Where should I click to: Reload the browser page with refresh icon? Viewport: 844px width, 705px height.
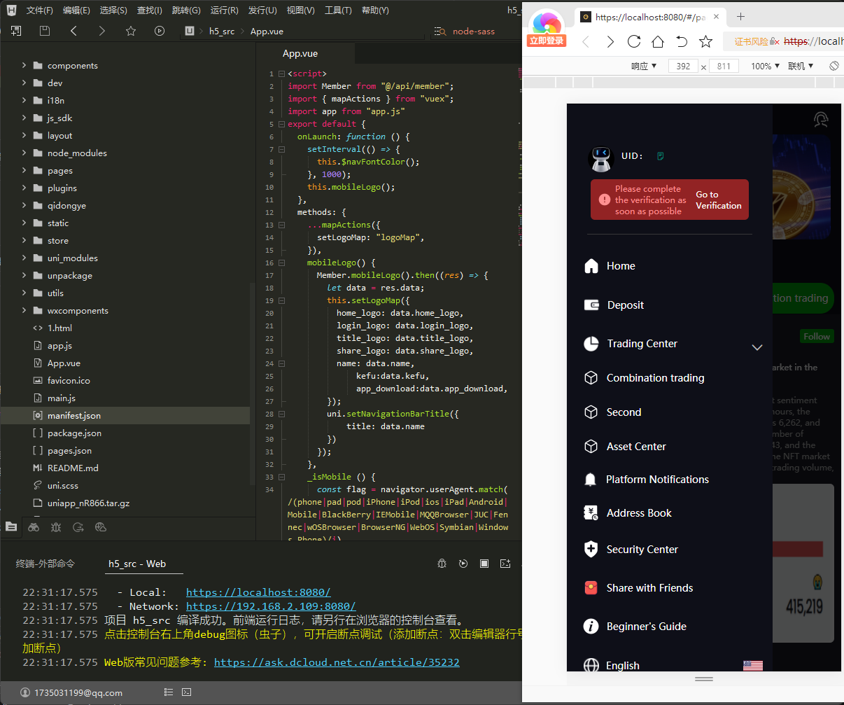coord(634,41)
